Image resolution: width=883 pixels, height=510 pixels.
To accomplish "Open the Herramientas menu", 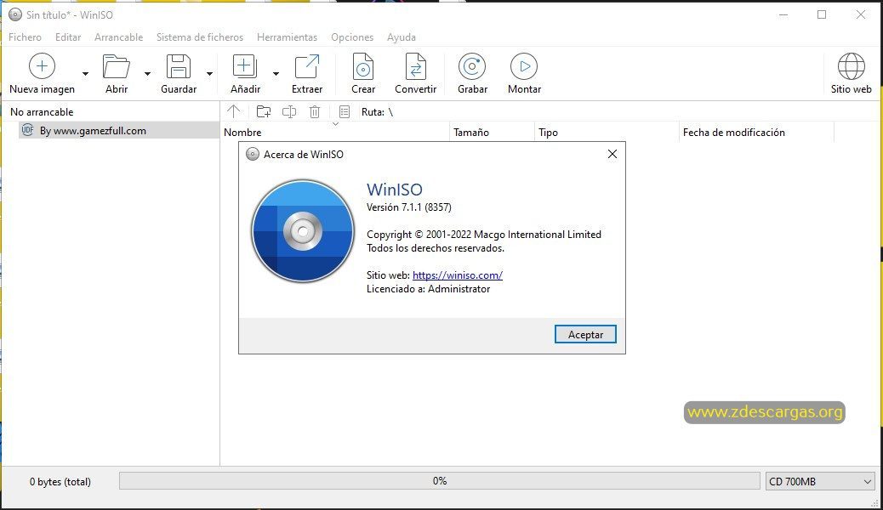I will point(288,37).
